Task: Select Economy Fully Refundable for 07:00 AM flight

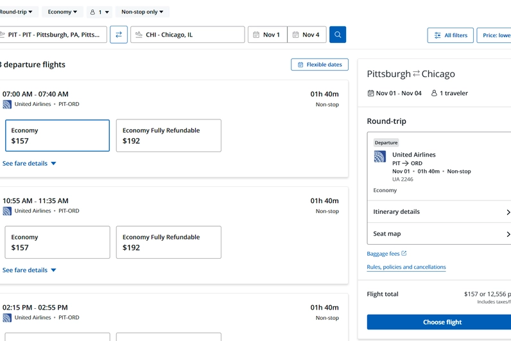Action: coord(168,136)
